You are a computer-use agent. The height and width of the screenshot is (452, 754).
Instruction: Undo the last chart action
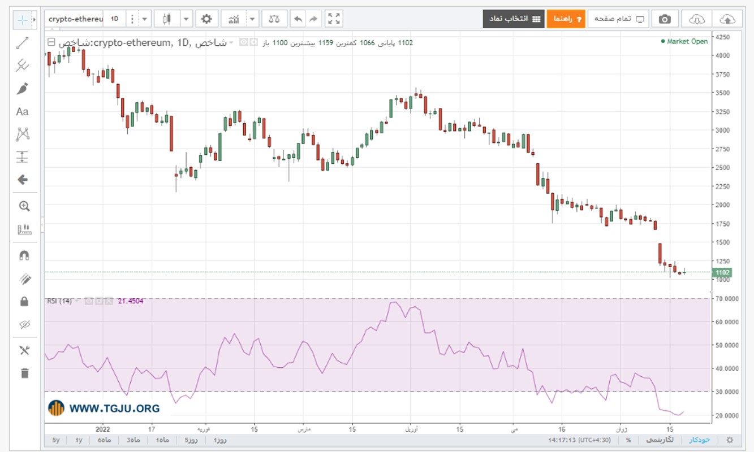[298, 19]
